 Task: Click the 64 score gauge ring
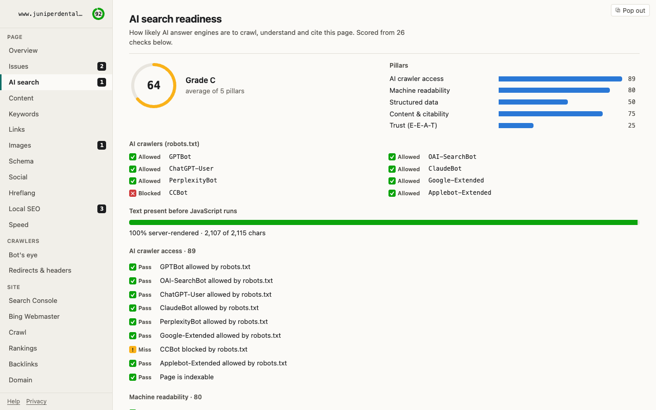point(154,86)
